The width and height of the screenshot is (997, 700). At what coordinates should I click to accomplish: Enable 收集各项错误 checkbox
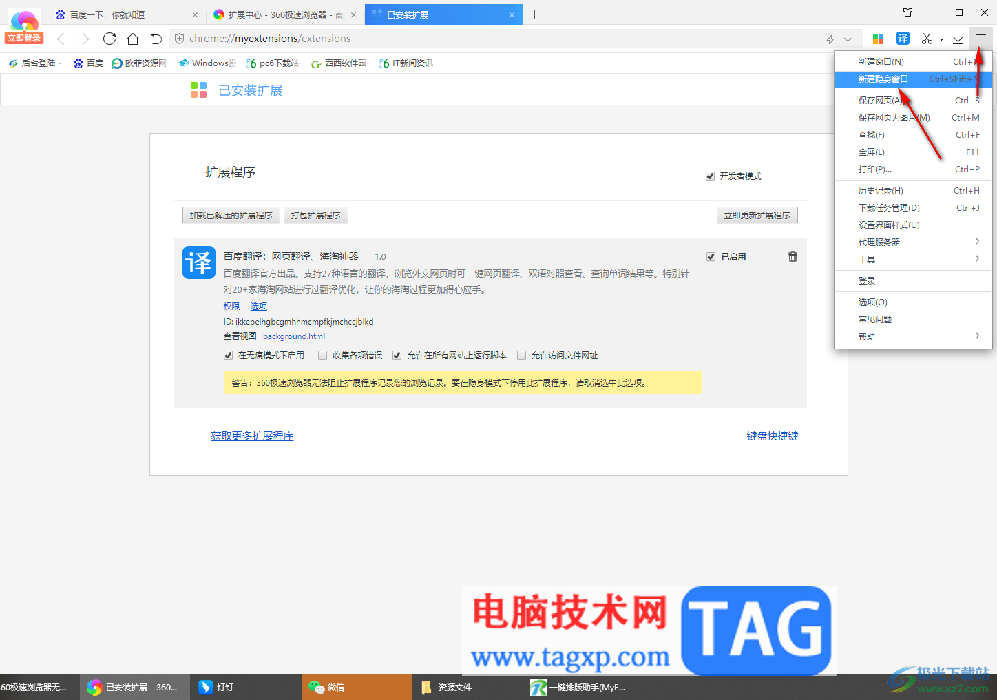pyautogui.click(x=322, y=356)
